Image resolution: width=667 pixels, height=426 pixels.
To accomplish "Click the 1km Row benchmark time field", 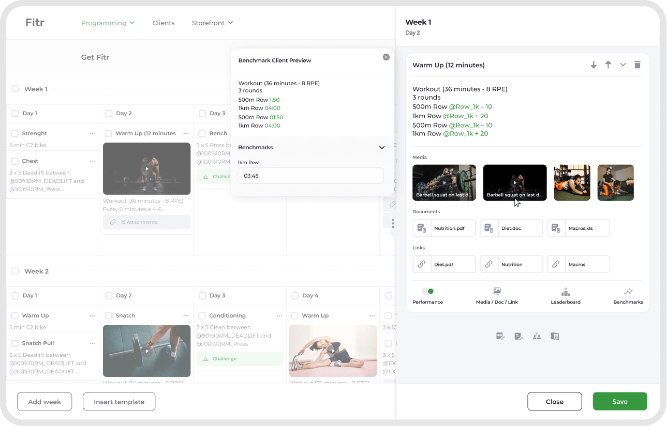I will (310, 176).
